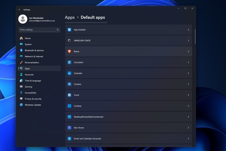Open the Home settings page
Screen dimensions: 226x151
[x=39, y=38]
